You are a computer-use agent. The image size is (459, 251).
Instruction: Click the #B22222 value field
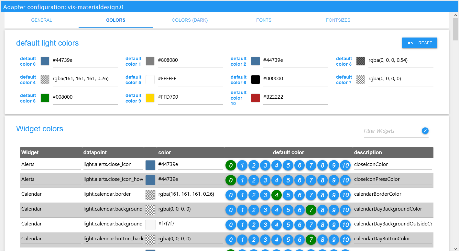[295, 97]
